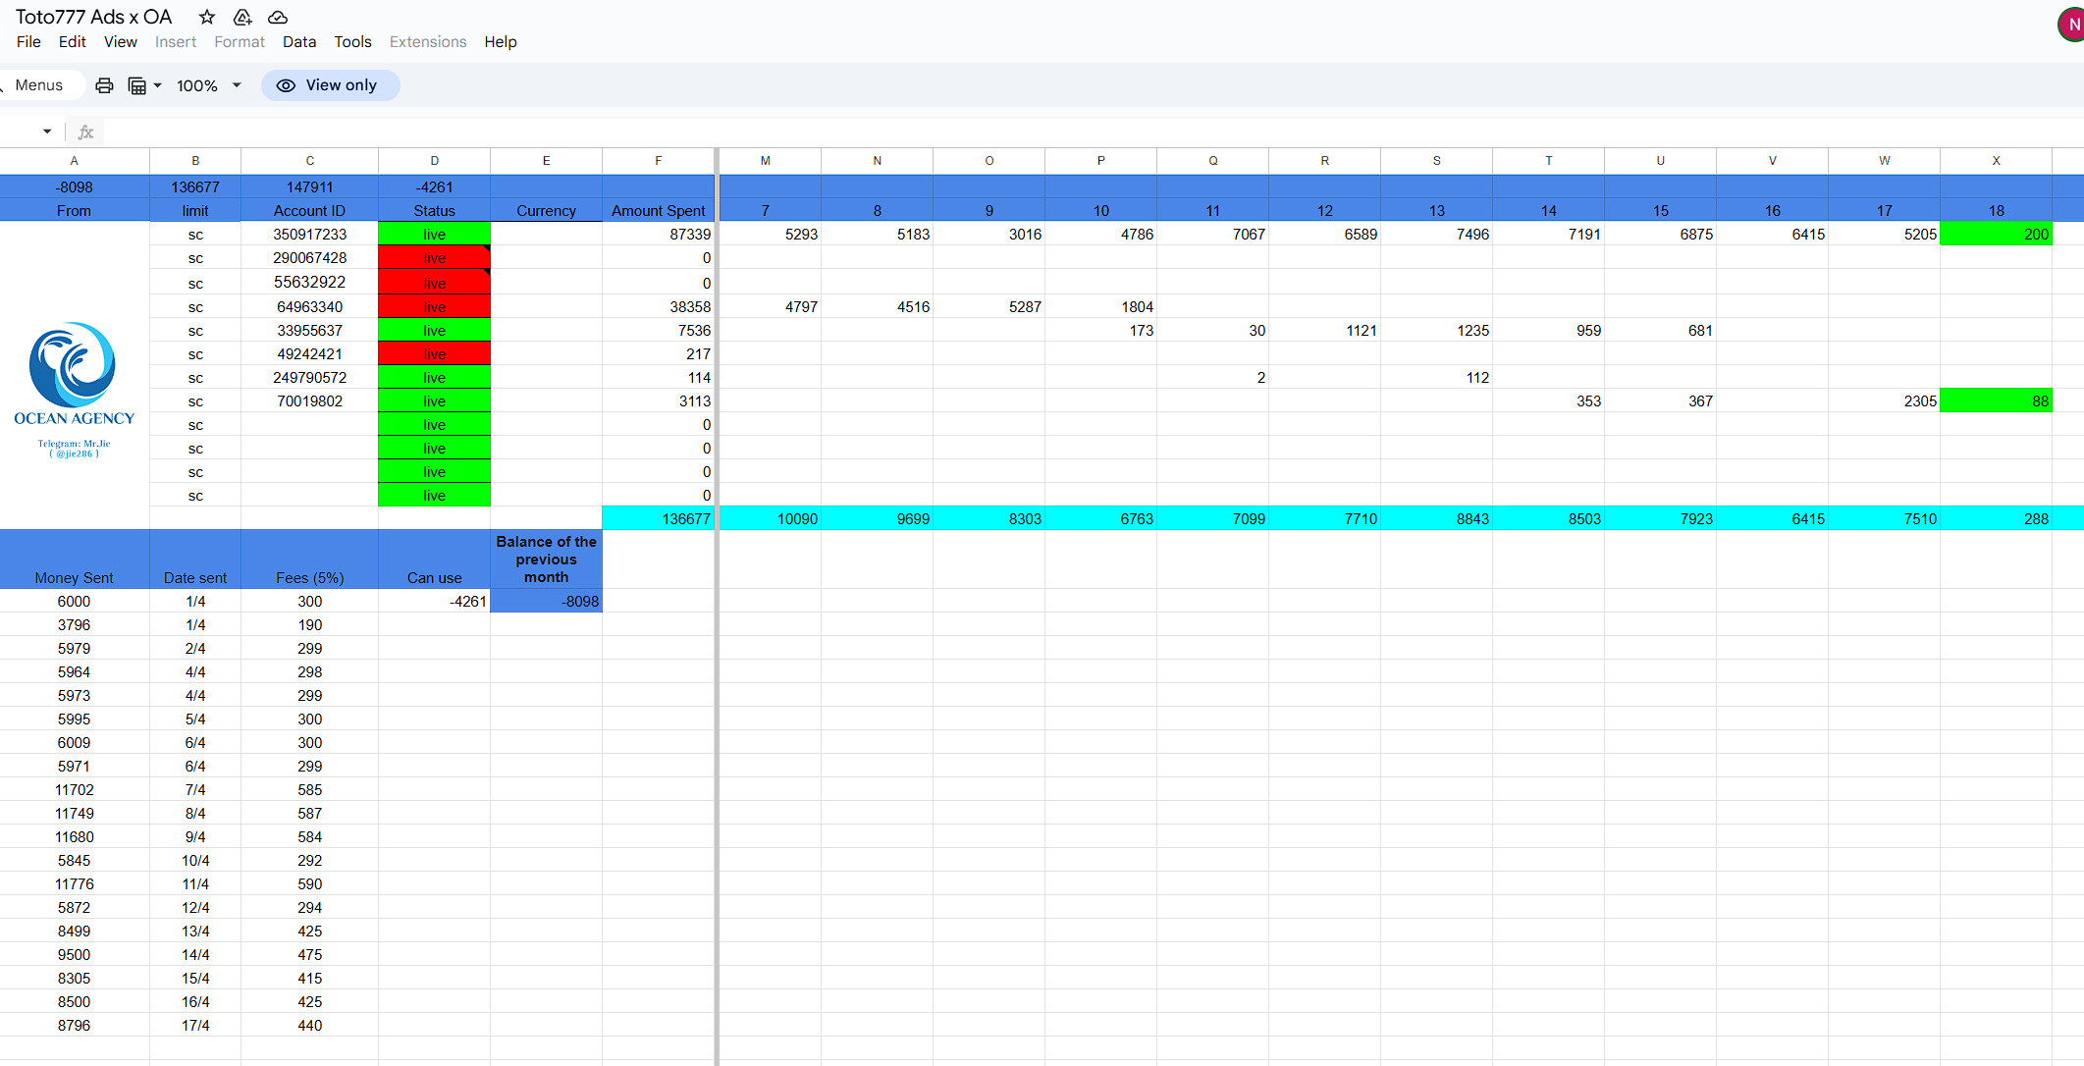Star the Toto777 Ads x OA document

(x=206, y=17)
